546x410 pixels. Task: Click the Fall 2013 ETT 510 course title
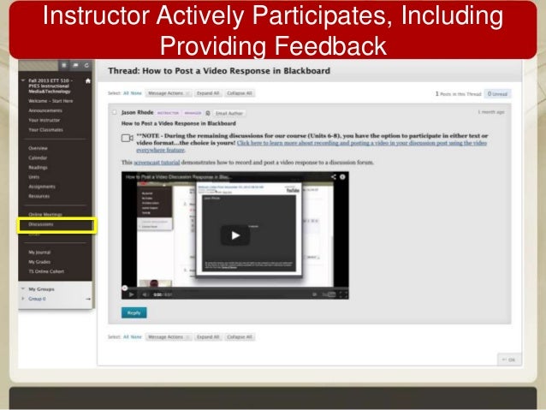[x=50, y=86]
